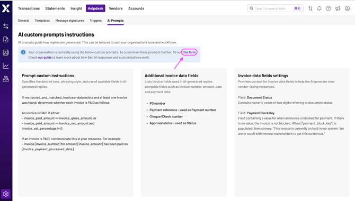Click the 'Additional invoice data fields' card title
This screenshot has width=355, height=201.
click(x=171, y=76)
